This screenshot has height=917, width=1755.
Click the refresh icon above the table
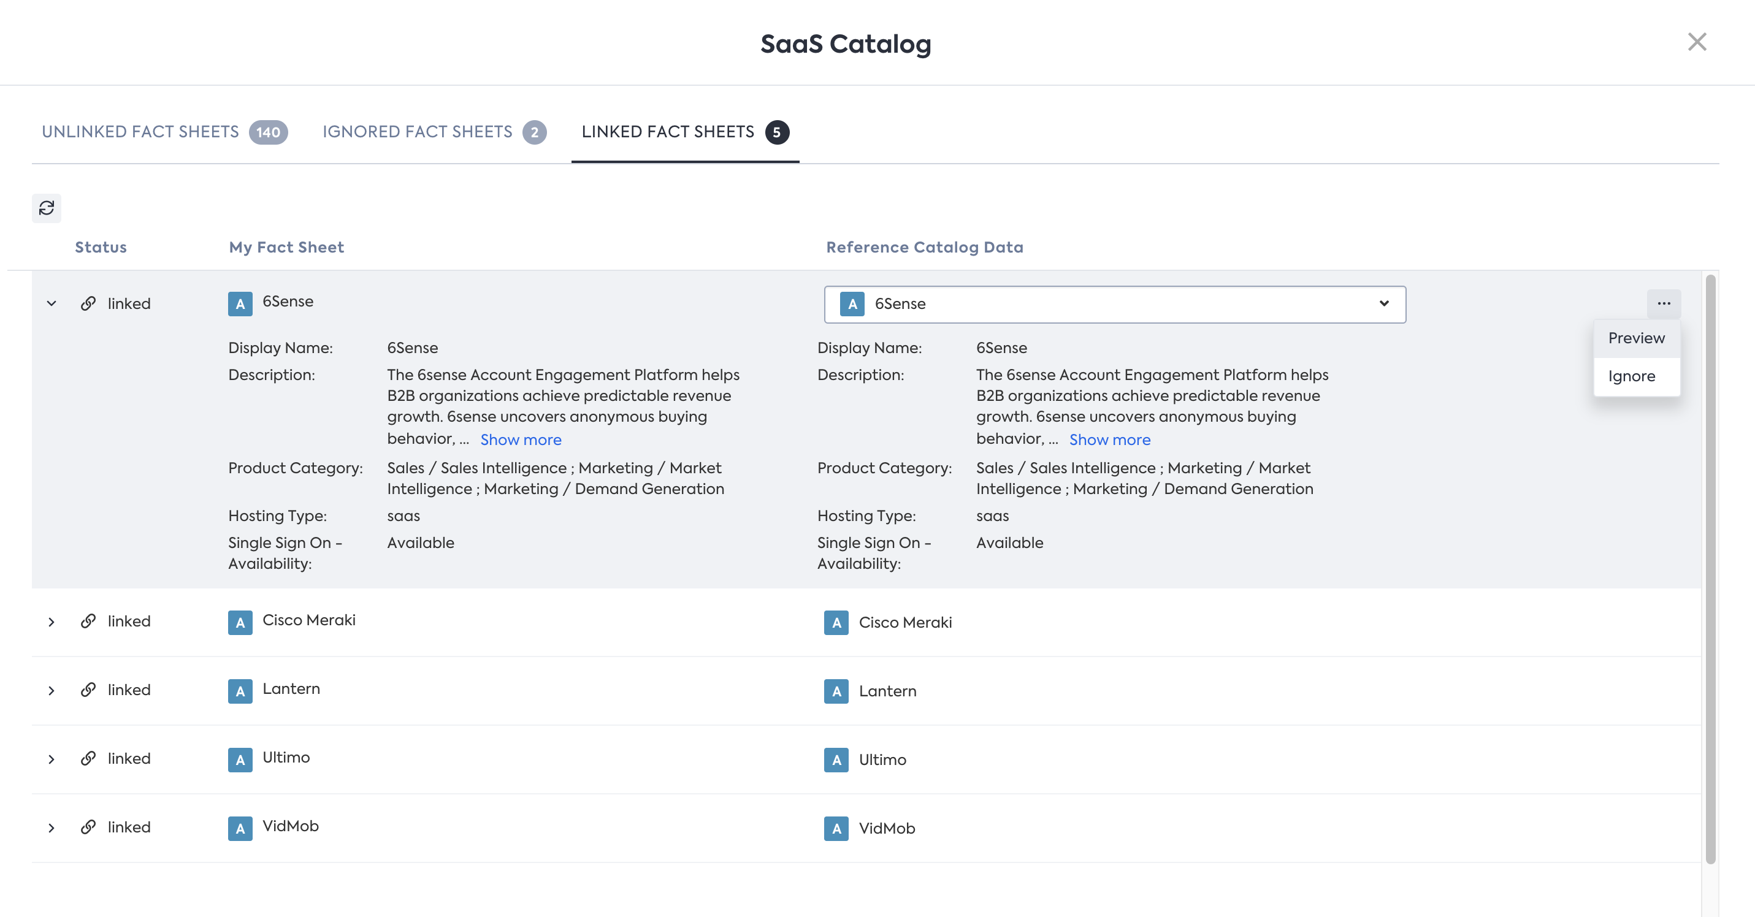point(47,208)
